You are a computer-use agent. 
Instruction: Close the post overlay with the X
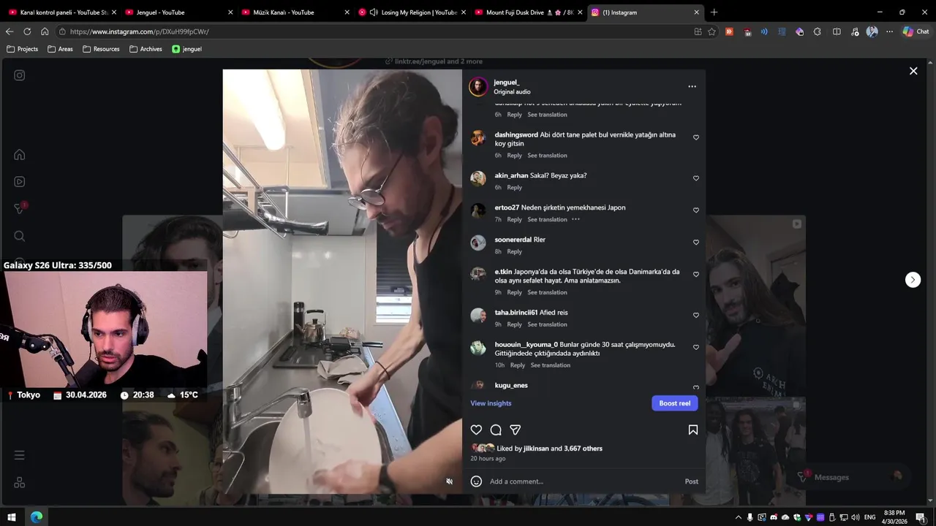coord(913,71)
